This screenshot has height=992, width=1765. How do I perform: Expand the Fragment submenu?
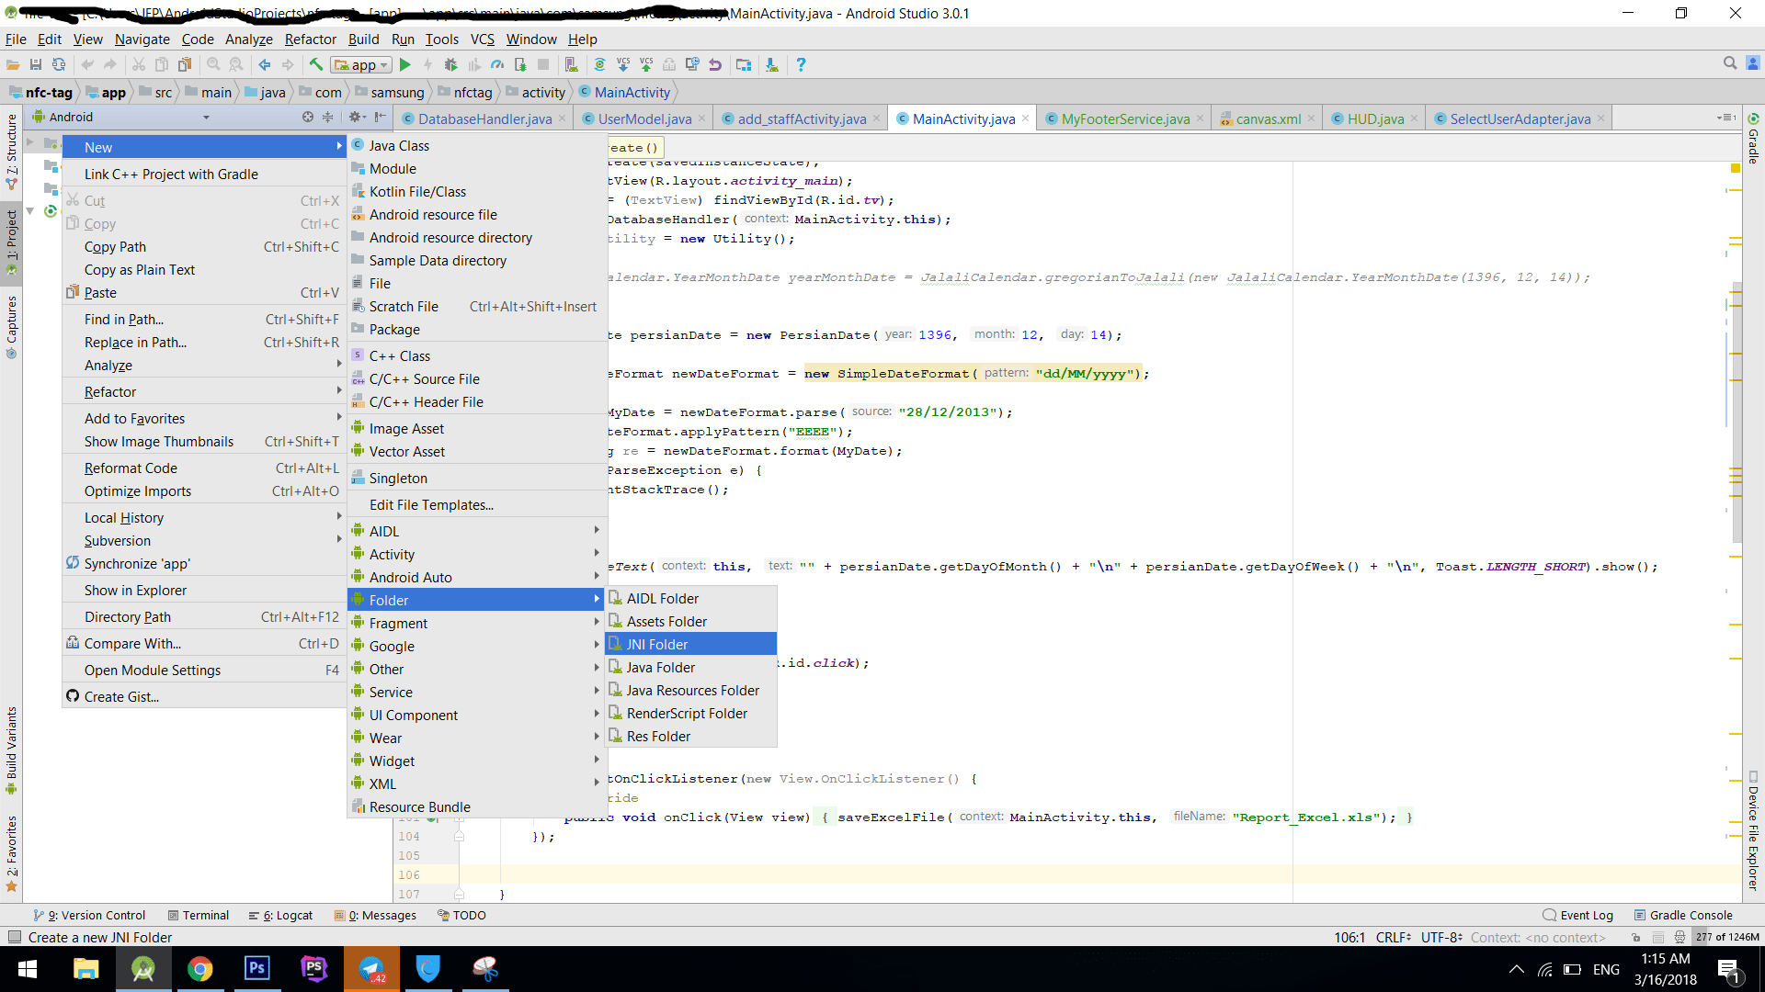tap(475, 624)
